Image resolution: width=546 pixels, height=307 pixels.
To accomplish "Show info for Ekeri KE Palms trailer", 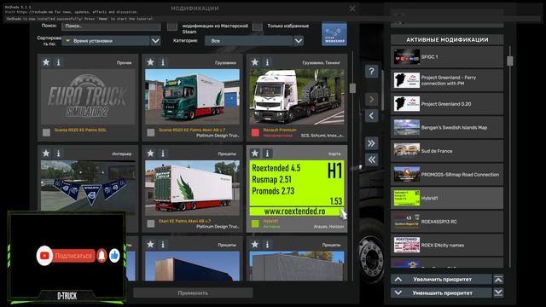I will (163, 153).
